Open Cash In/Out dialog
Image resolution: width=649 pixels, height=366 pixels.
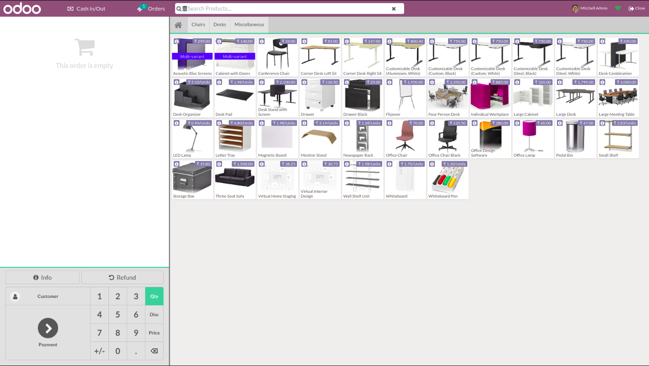[x=87, y=9]
